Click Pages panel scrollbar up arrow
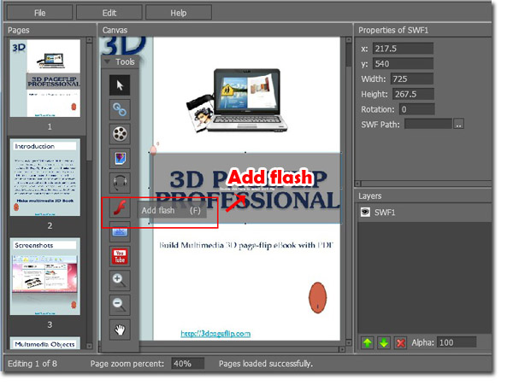Image resolution: width=513 pixels, height=391 pixels. point(89,40)
